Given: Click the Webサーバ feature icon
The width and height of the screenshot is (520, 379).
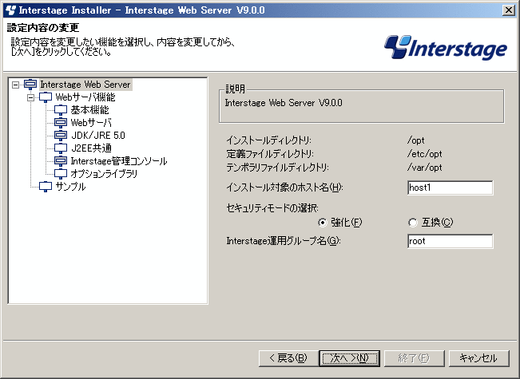Looking at the screenshot, I should [x=61, y=123].
